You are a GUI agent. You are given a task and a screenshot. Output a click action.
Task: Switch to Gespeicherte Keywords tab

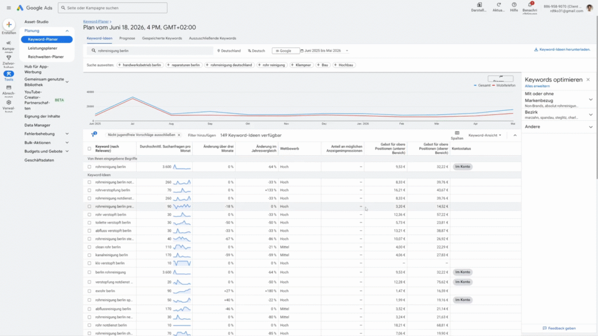(x=162, y=38)
